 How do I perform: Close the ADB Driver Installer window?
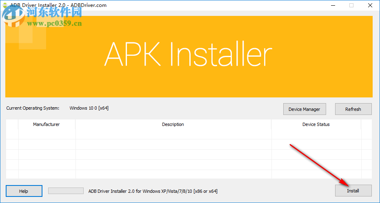[x=370, y=5]
